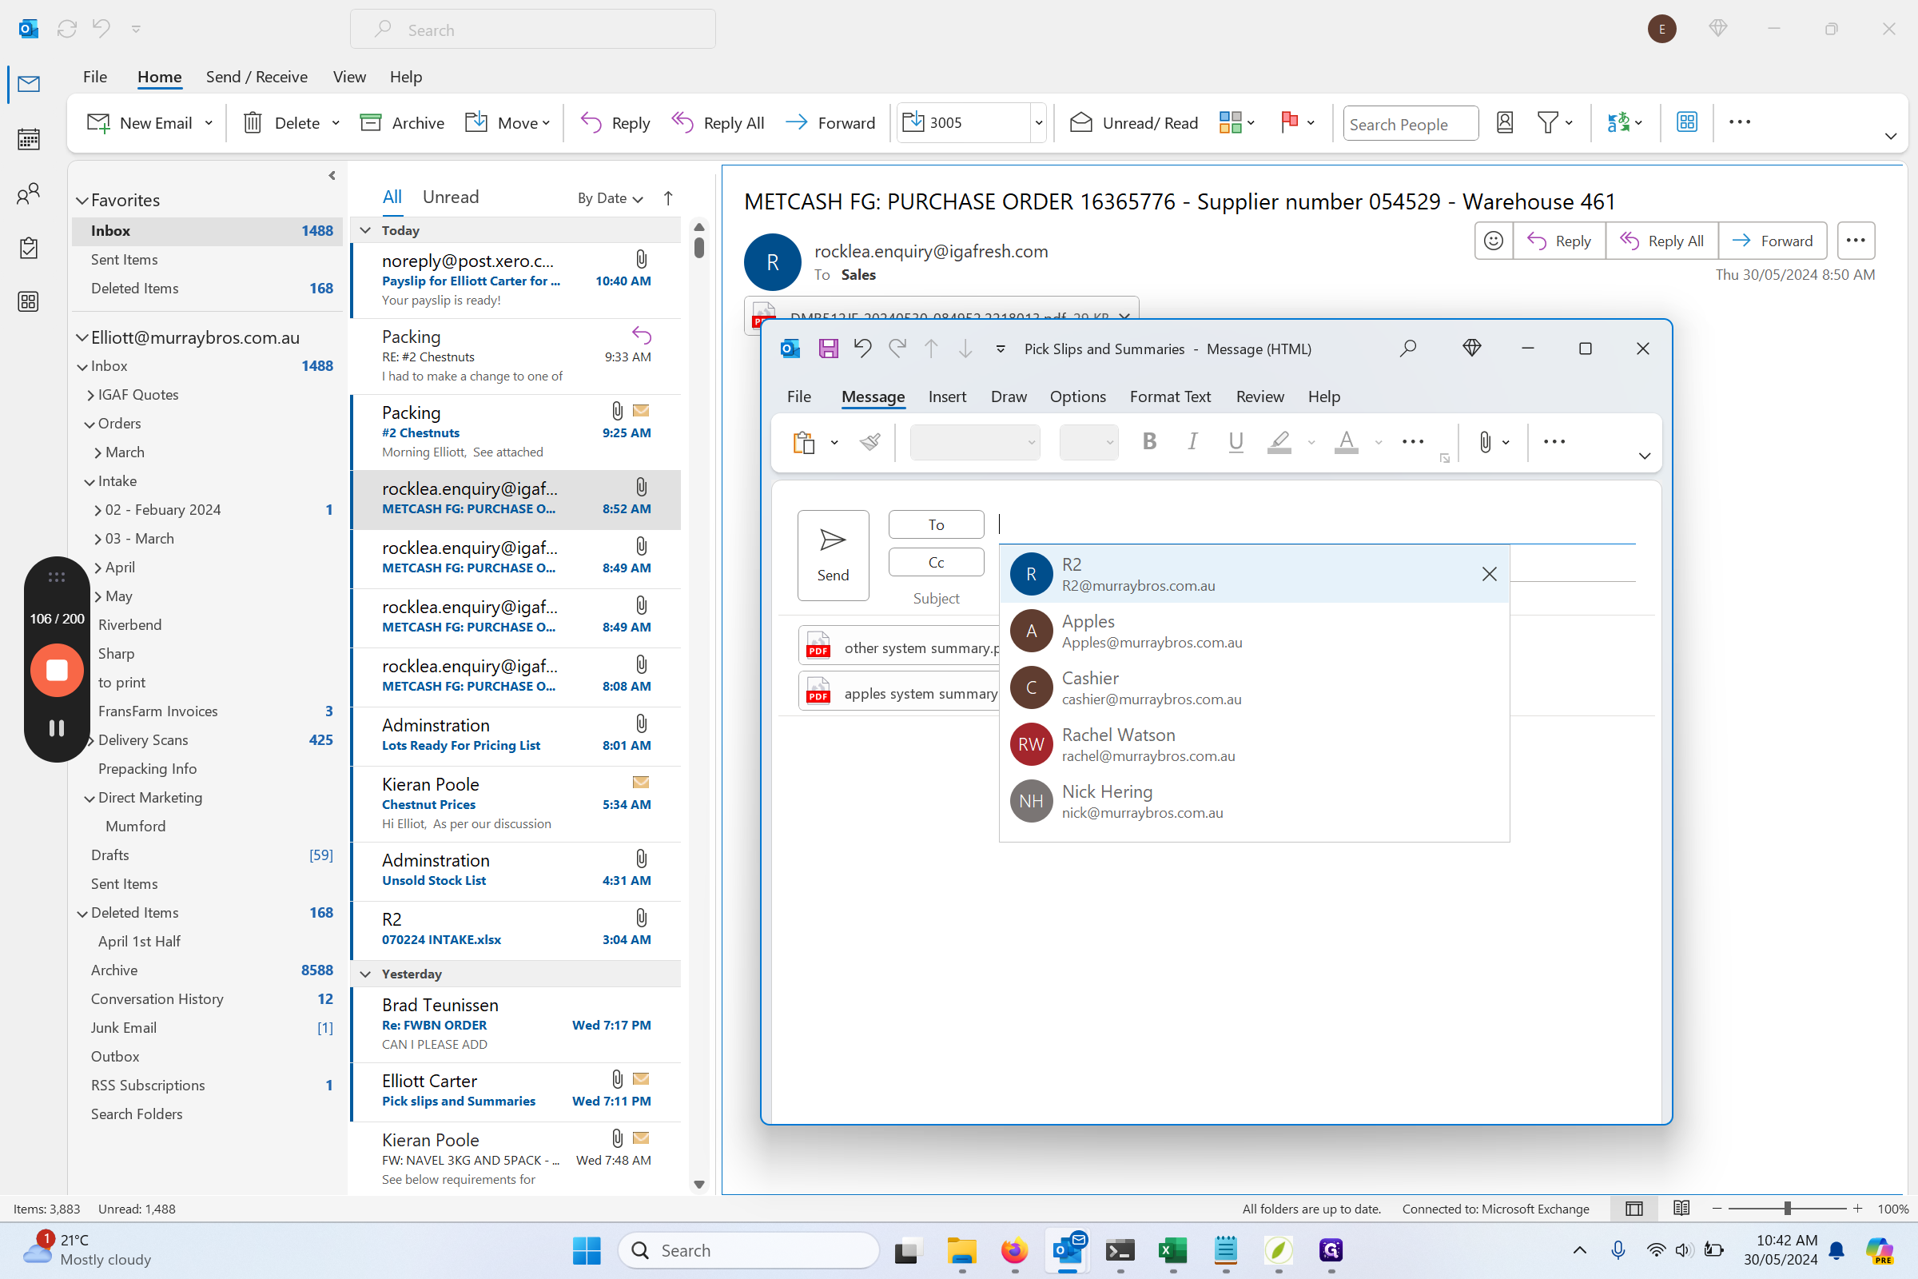Screen dimensions: 1918x1279
Task: Adjust the zoom slider in status bar
Action: pos(1787,1208)
